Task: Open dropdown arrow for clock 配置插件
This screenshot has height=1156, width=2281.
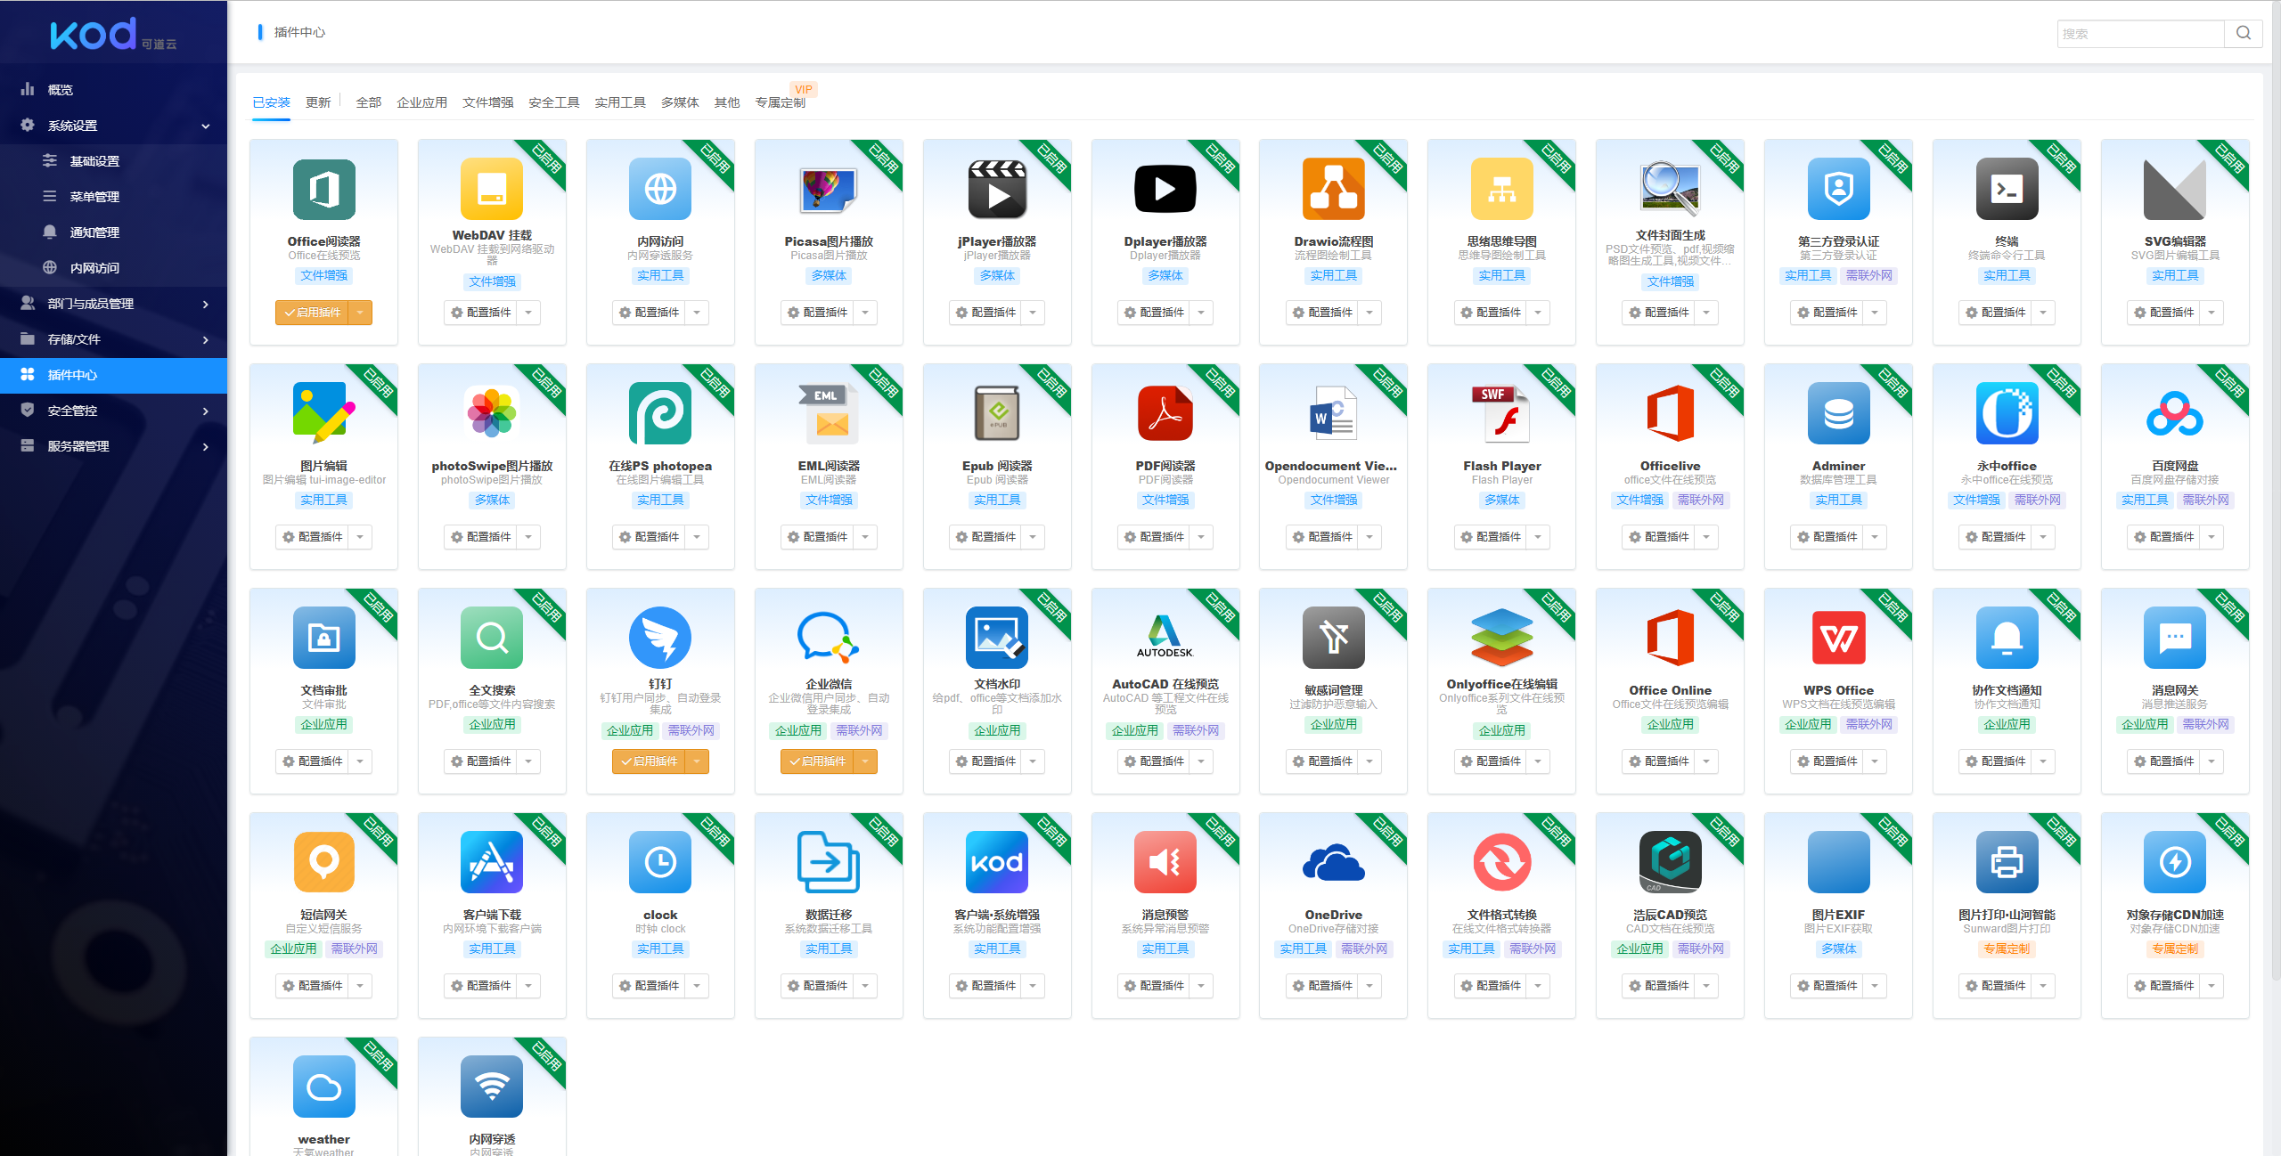Action: tap(697, 986)
